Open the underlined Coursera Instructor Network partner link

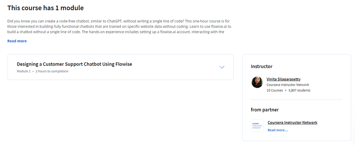point(292,123)
